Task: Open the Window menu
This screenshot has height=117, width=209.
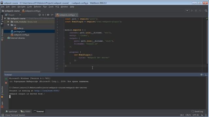Action: [64, 6]
